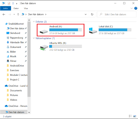Collapse the Nätverksplatser (1) group
This screenshot has height=119, width=138.
[34, 38]
